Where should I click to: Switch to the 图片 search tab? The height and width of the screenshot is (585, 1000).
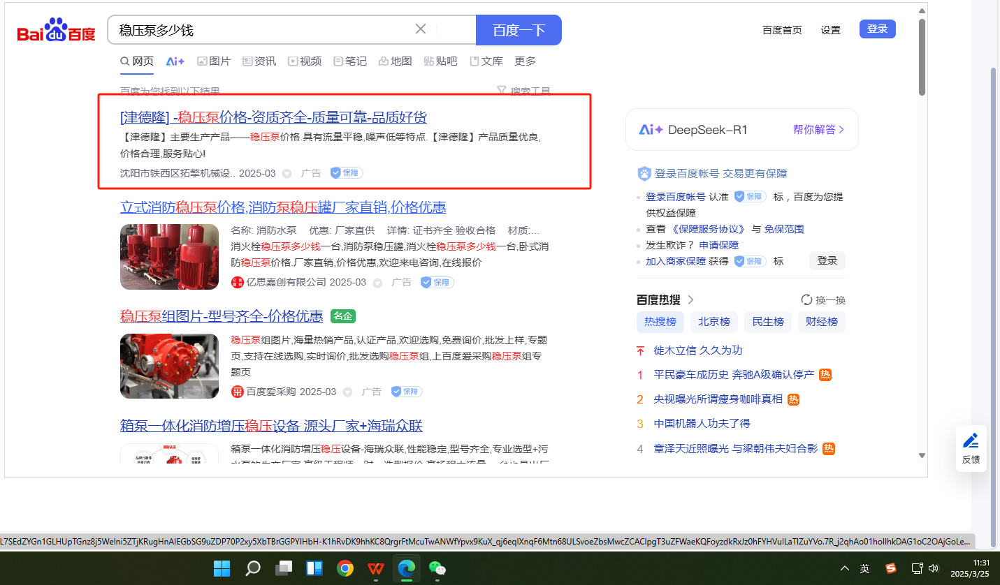coord(214,61)
